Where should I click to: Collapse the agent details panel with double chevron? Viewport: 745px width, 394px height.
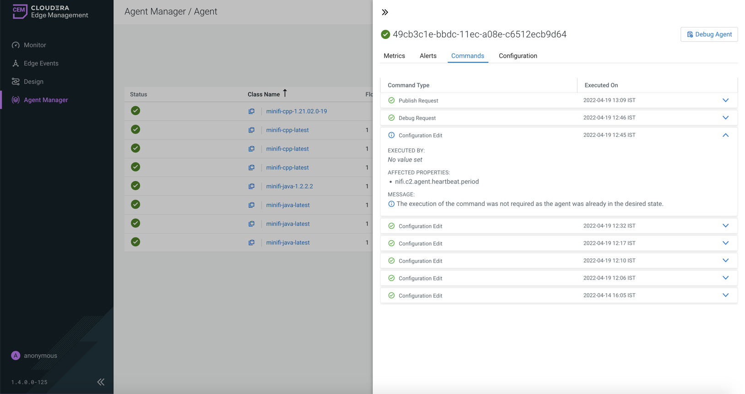pyautogui.click(x=385, y=12)
